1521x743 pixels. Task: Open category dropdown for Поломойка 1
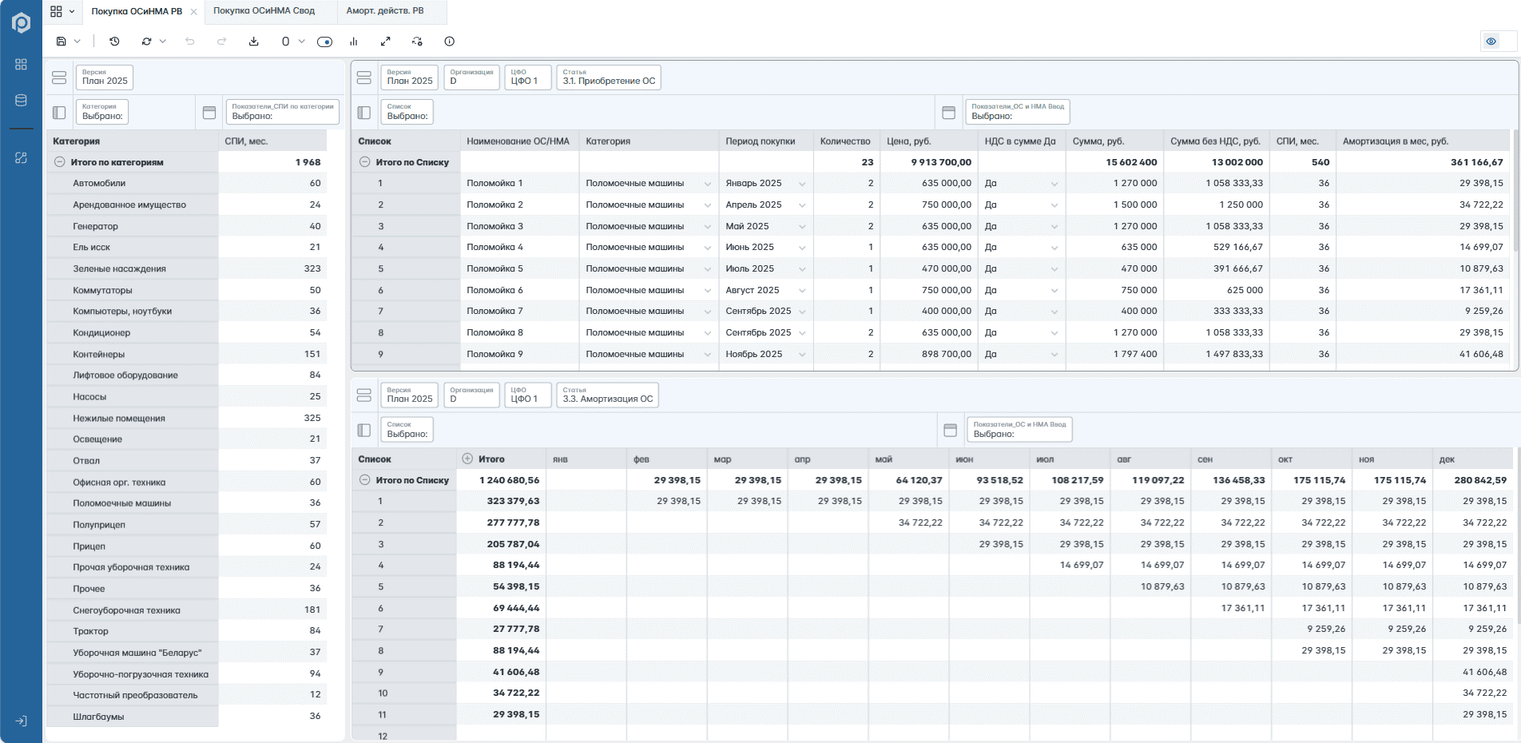(x=707, y=184)
